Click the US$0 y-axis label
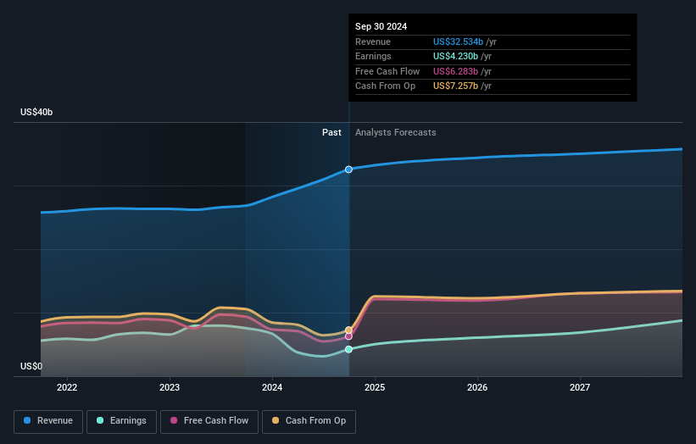Image resolution: width=696 pixels, height=444 pixels. [31, 366]
